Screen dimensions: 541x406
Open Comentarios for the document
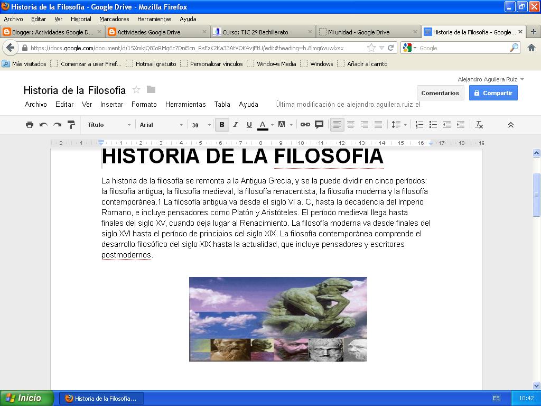[440, 93]
